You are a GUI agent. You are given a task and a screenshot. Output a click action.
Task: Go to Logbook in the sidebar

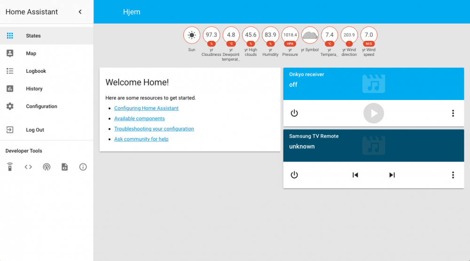coord(36,71)
